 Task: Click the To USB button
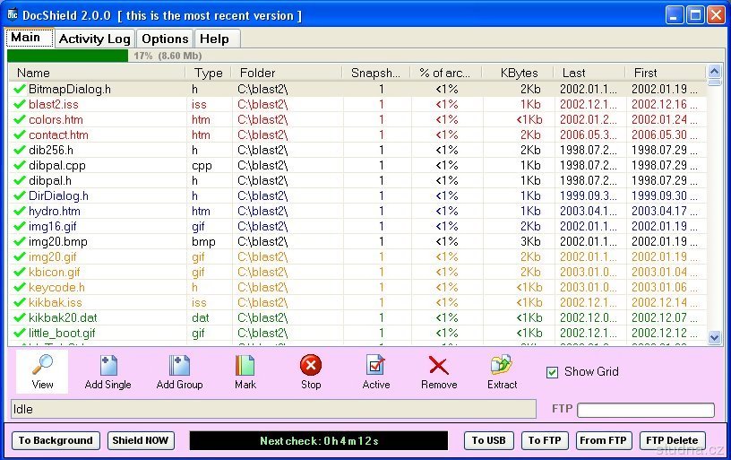pos(488,440)
